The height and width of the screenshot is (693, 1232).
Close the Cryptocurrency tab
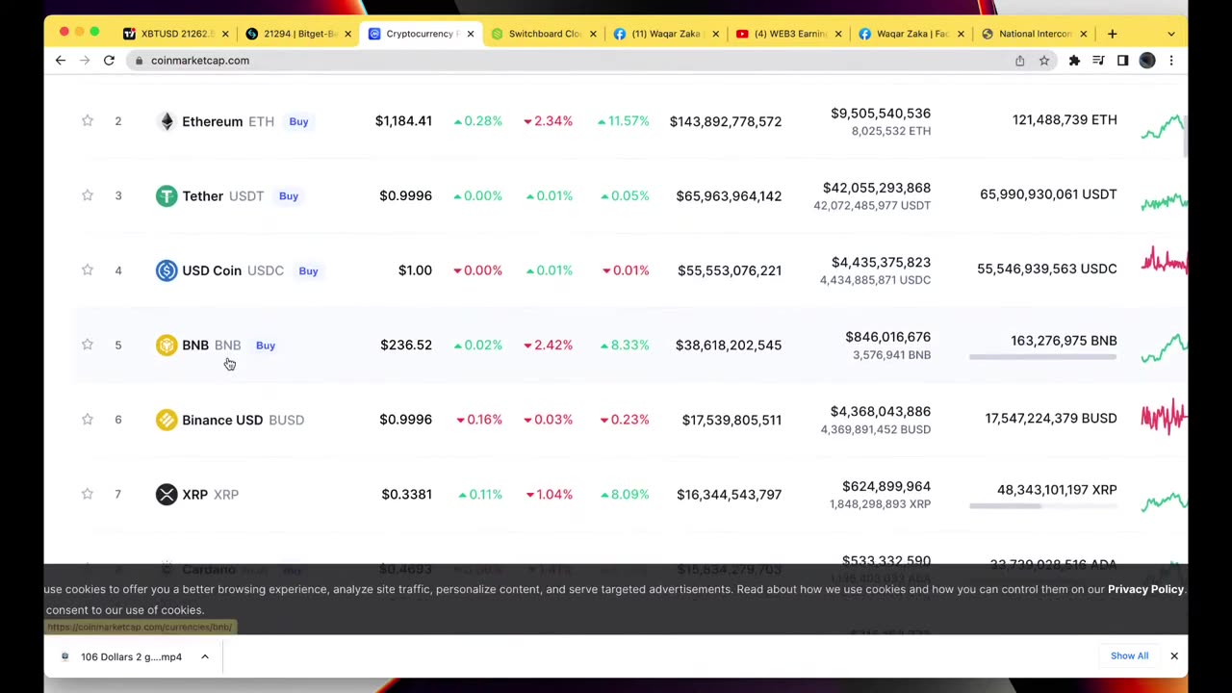[x=470, y=34]
